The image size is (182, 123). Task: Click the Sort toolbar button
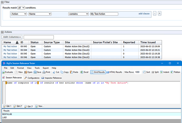pos(146,72)
